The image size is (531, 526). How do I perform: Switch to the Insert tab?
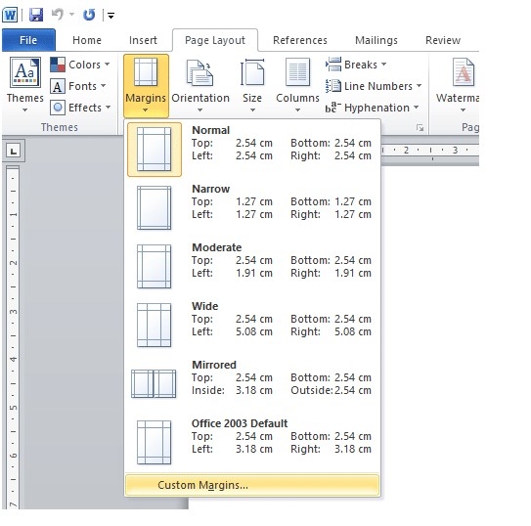(x=143, y=40)
